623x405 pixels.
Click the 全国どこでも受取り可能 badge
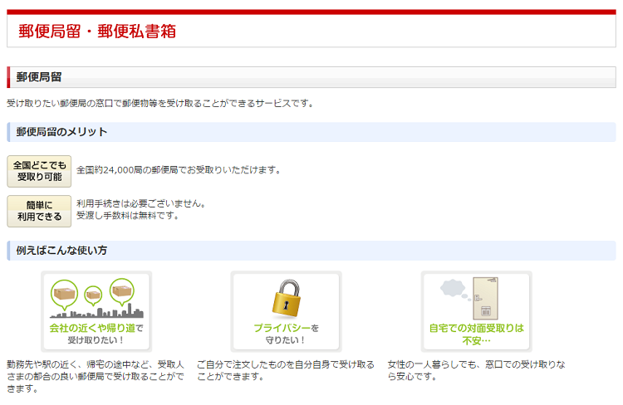(x=39, y=171)
